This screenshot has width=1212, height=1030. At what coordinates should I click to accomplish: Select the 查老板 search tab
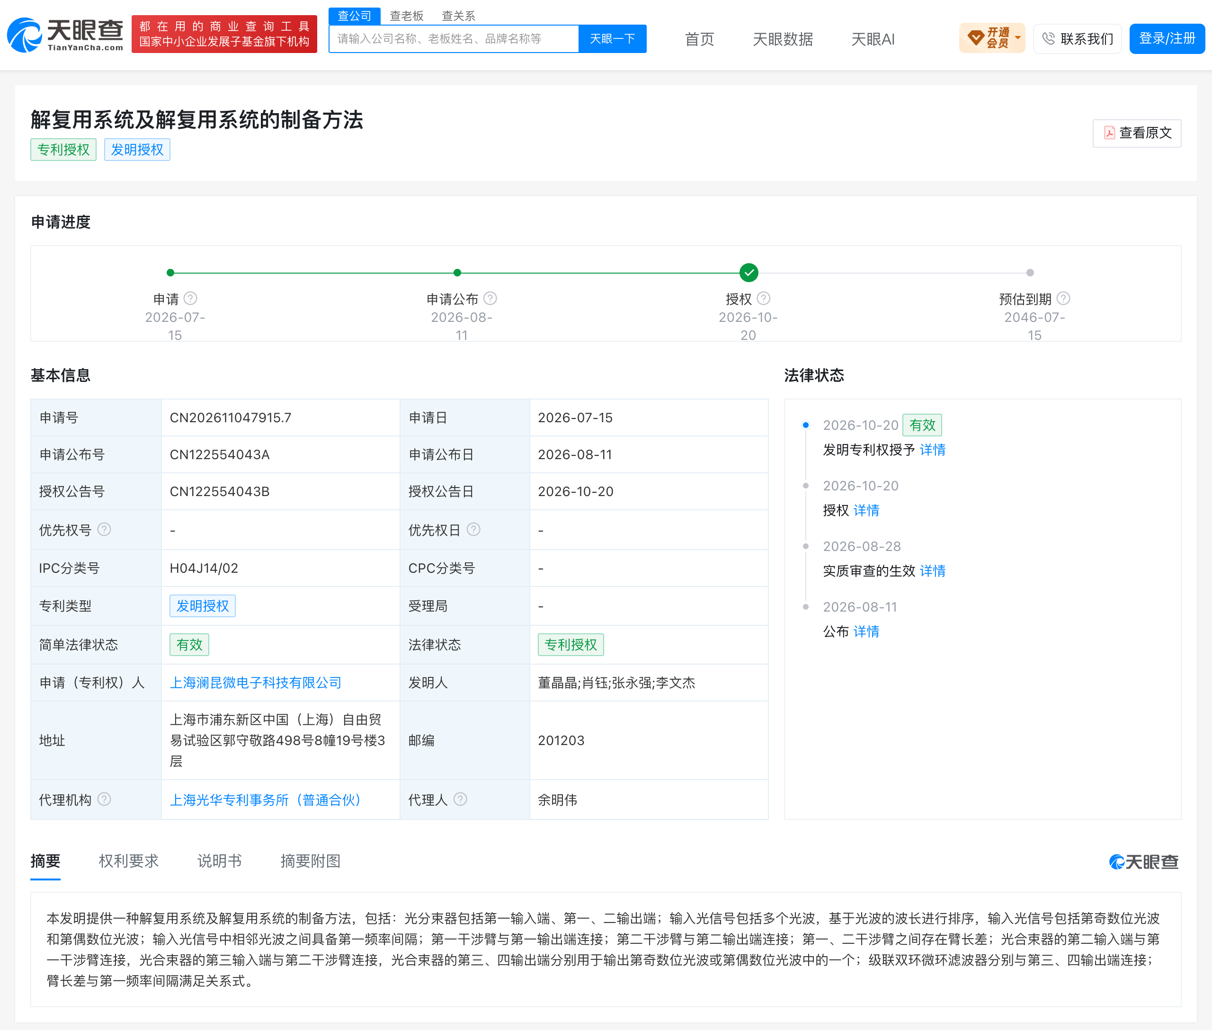(x=407, y=16)
